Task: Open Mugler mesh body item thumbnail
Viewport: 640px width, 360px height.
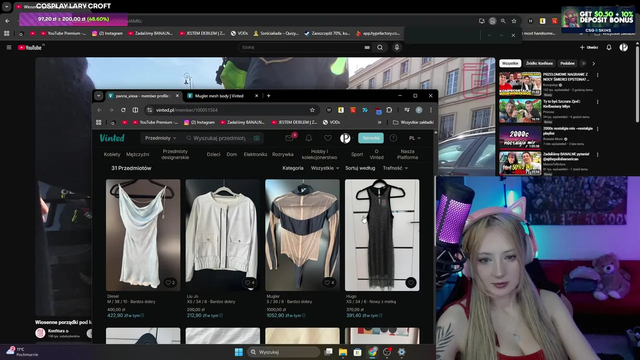Action: (302, 235)
